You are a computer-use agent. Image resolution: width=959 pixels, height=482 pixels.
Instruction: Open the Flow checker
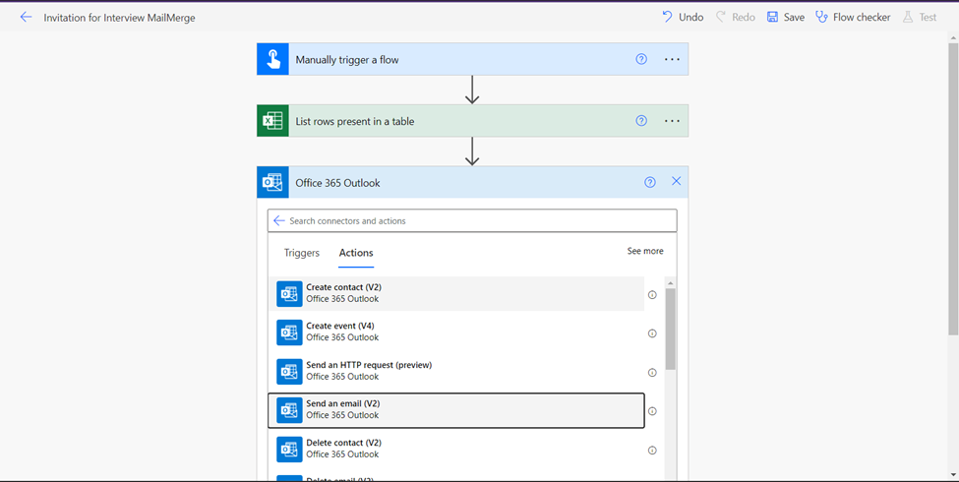pyautogui.click(x=853, y=17)
